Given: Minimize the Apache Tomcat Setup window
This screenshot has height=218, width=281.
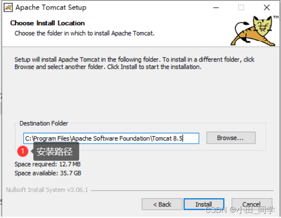Looking at the screenshot, I should [216, 8].
